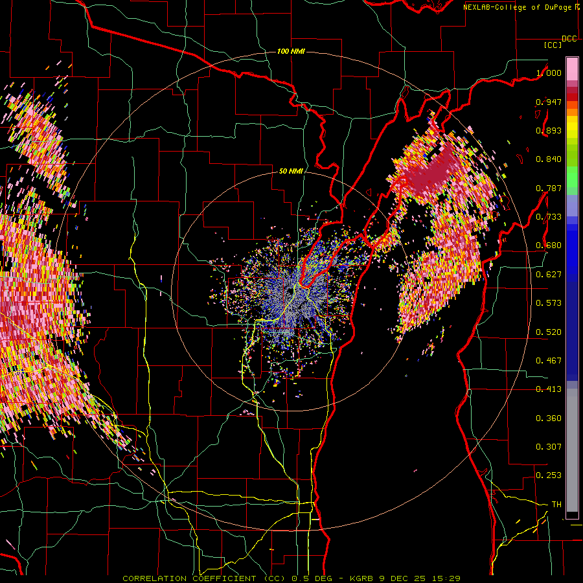Click the 0.307 legend value

click(x=549, y=447)
